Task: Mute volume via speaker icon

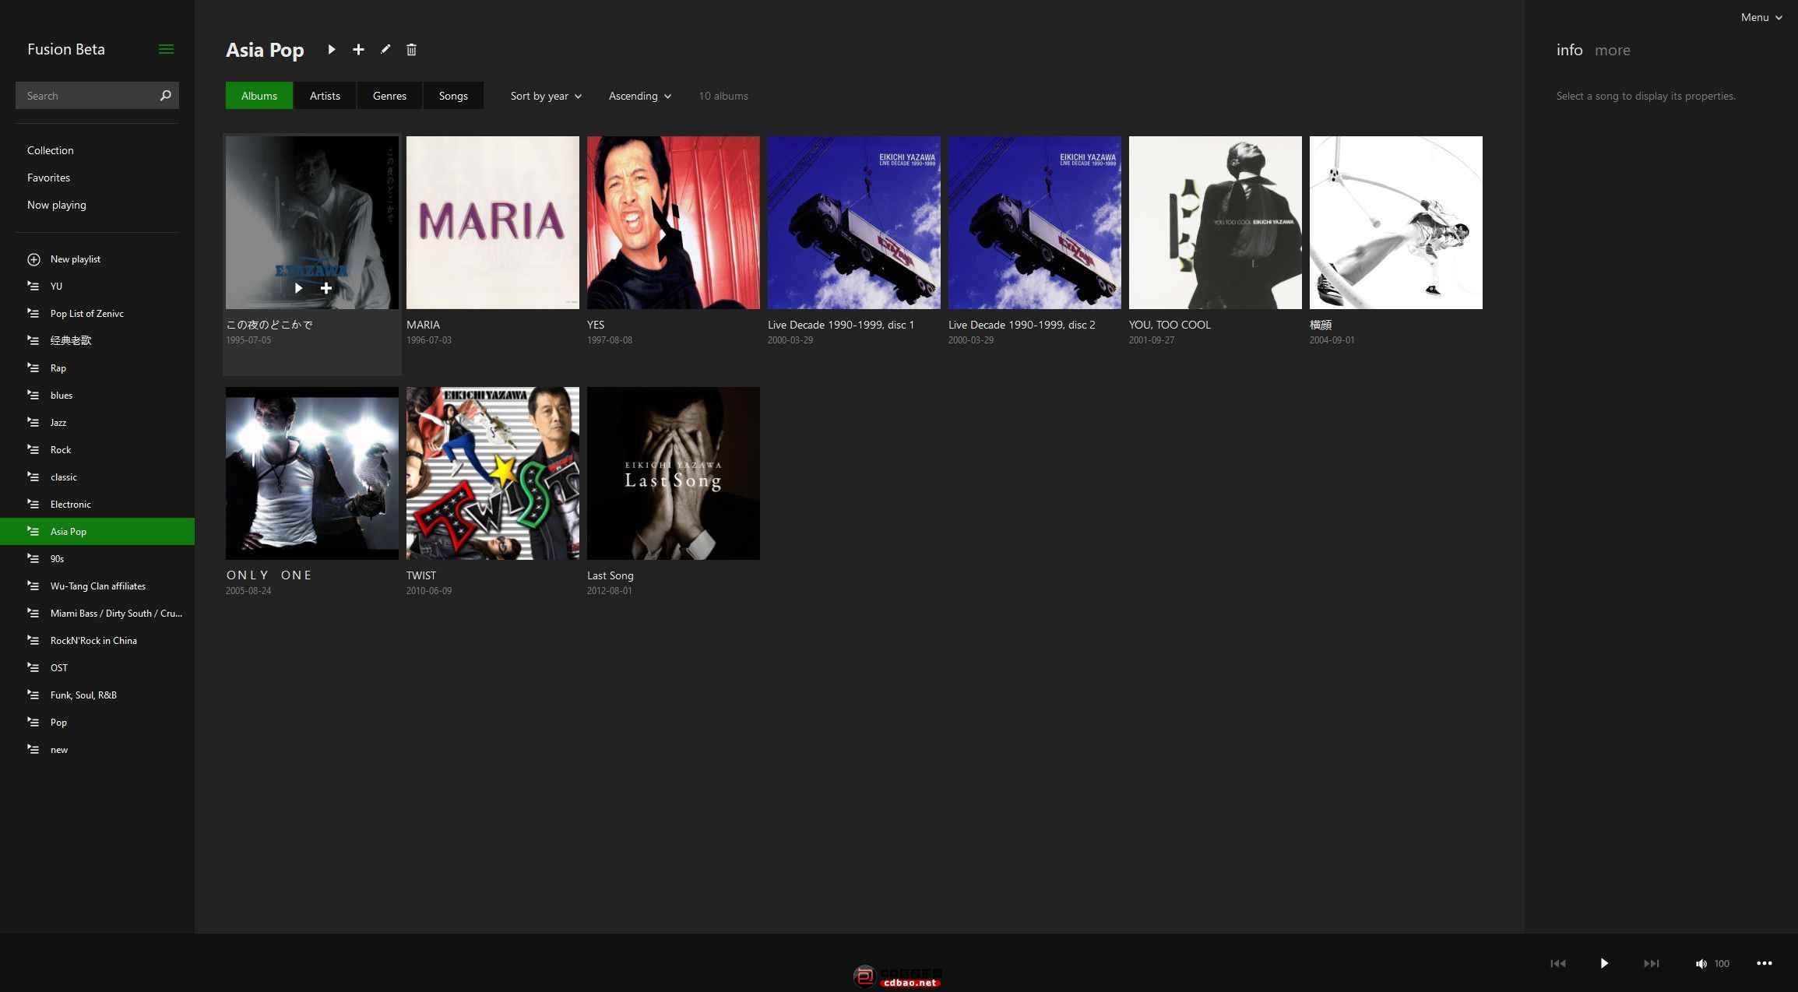Action: pyautogui.click(x=1701, y=964)
